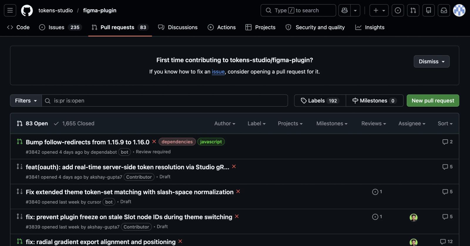This screenshot has width=470, height=246.
Task: Open the cursor author link on #3840
Action: [94, 202]
